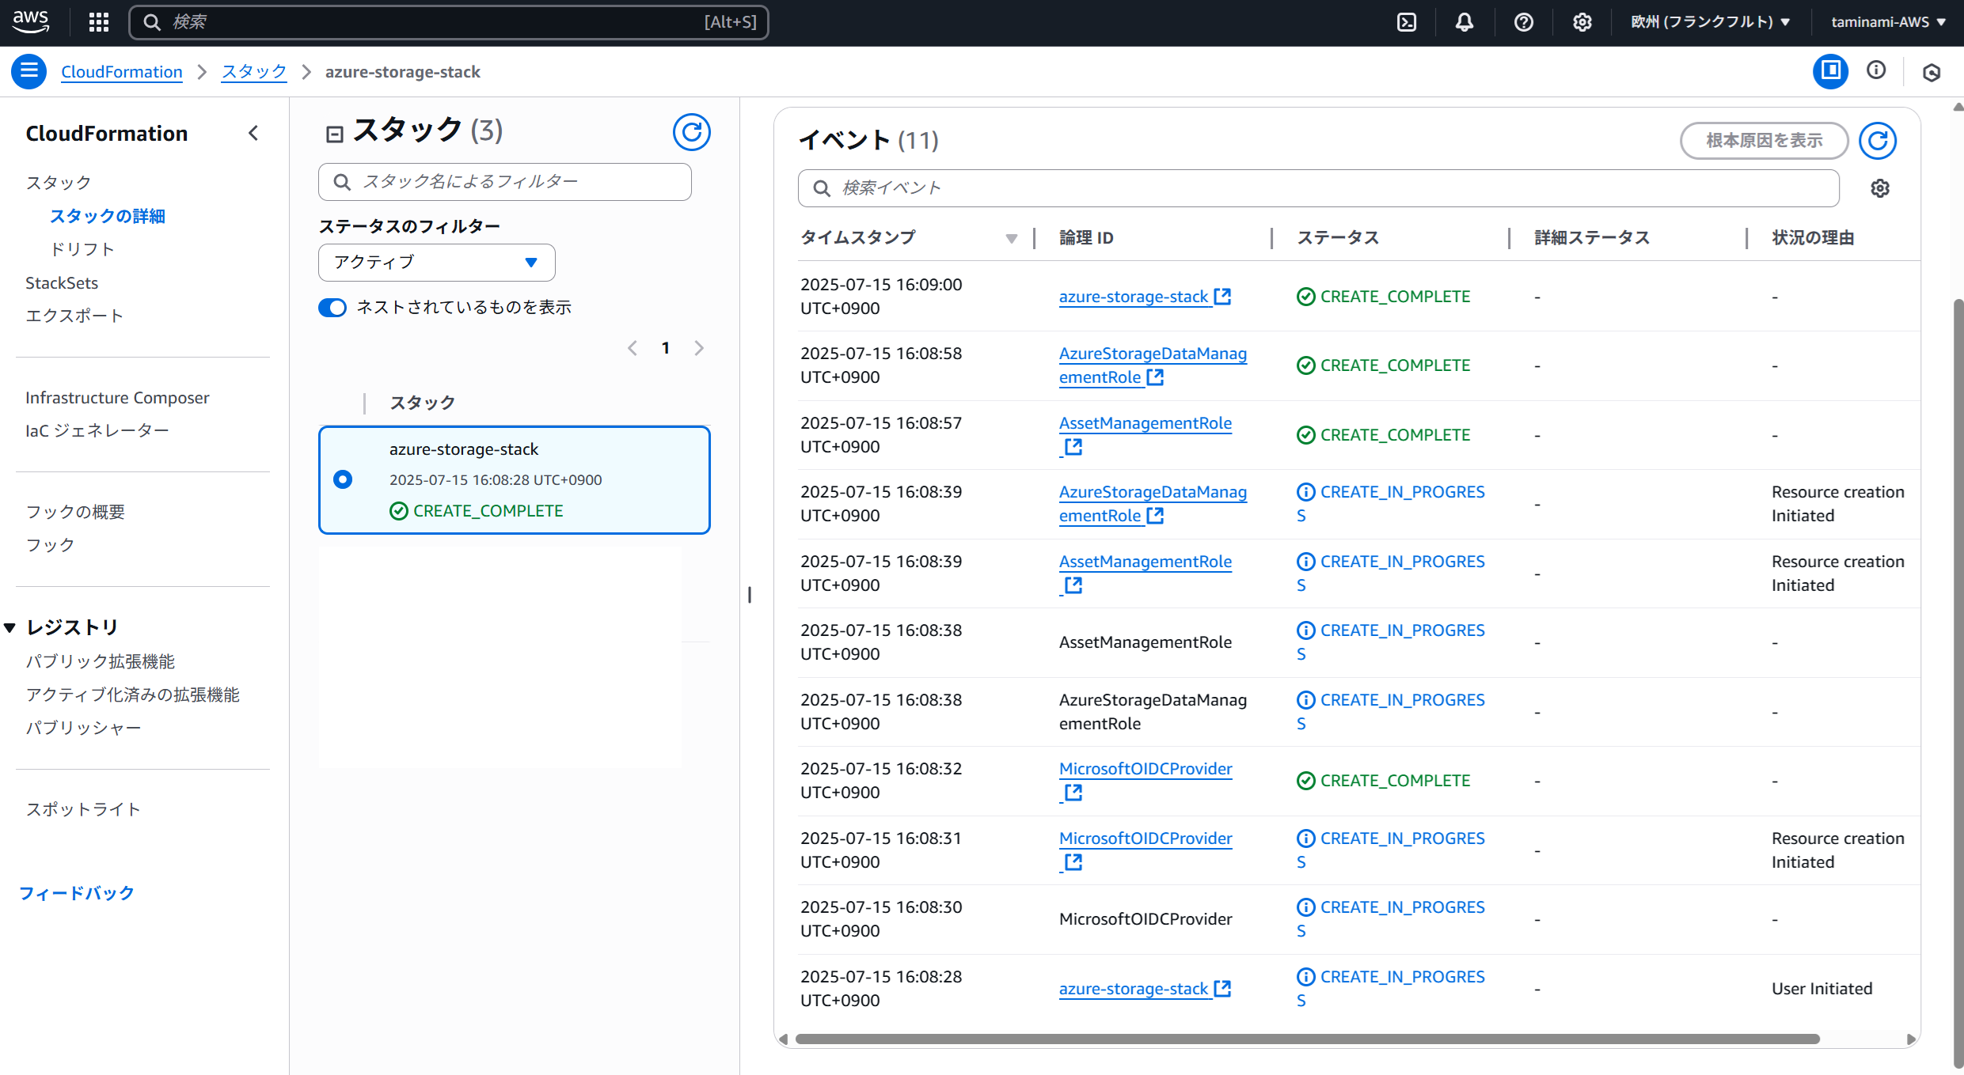Focus the top AWS search box
Viewport: 1964px width, 1075px height.
coord(449,22)
